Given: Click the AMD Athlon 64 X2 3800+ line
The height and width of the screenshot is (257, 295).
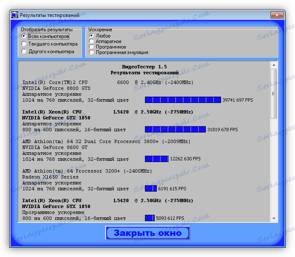Looking at the screenshot, I should tap(107, 141).
